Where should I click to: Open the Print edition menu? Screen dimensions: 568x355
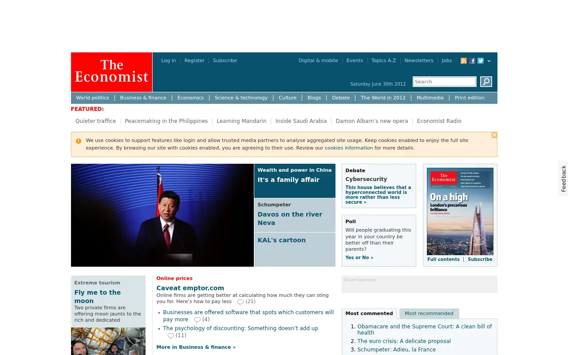click(x=469, y=98)
